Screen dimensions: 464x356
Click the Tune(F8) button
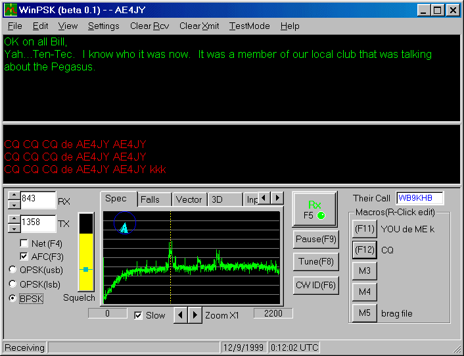pyautogui.click(x=315, y=261)
